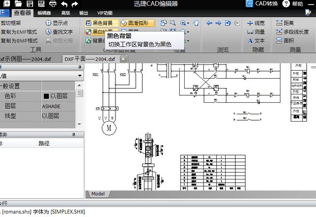
Task: Toggle 文本 visibility
Action: pos(256,41)
